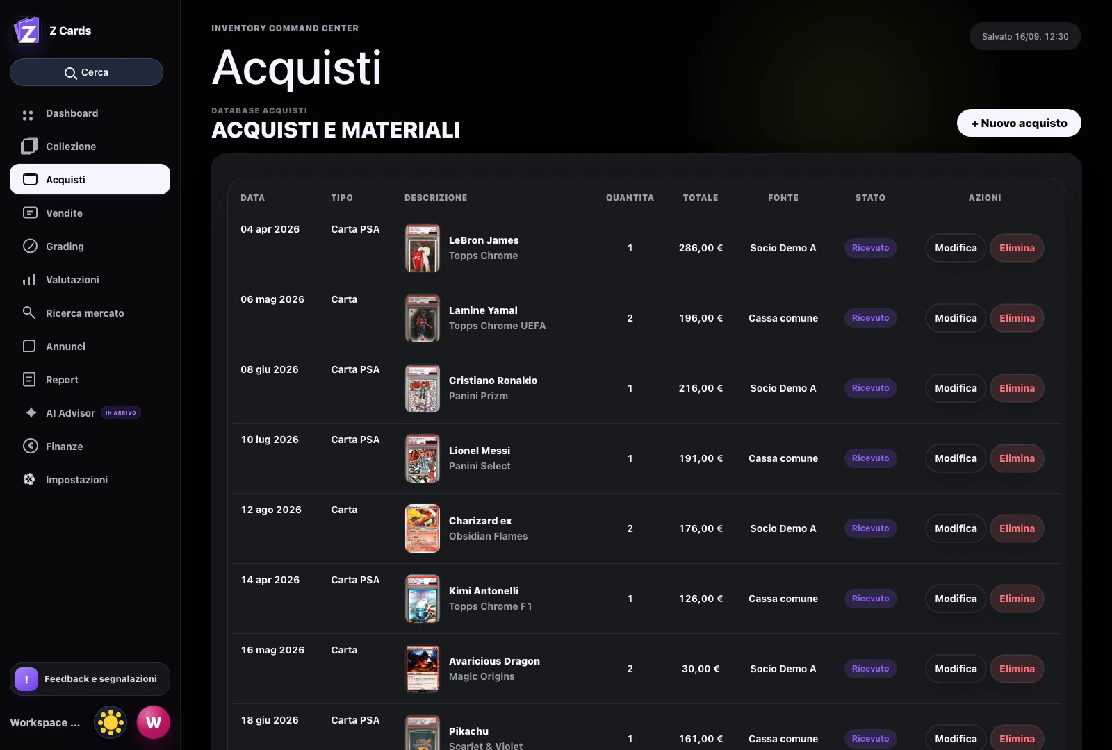The height and width of the screenshot is (750, 1112).
Task: Toggle the sun light theme button
Action: pyautogui.click(x=111, y=723)
